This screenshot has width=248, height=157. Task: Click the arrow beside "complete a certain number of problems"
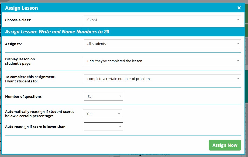[x=238, y=78]
